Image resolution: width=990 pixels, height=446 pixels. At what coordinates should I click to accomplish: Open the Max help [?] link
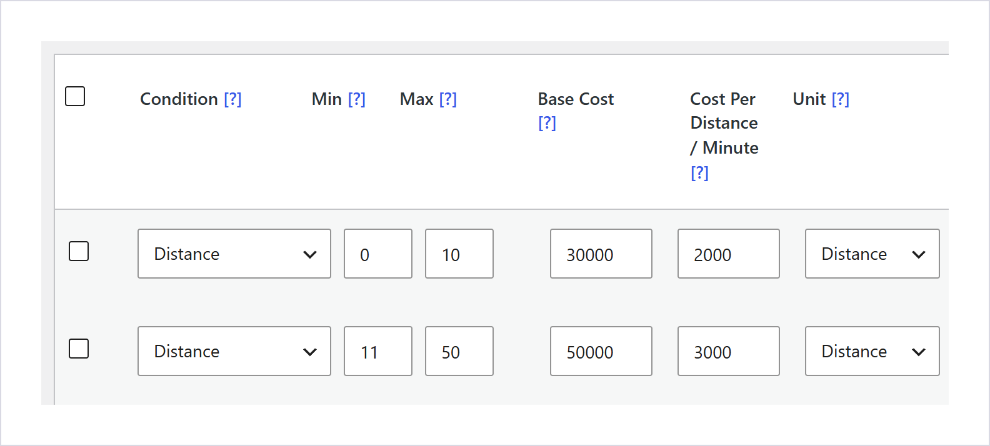click(x=447, y=99)
